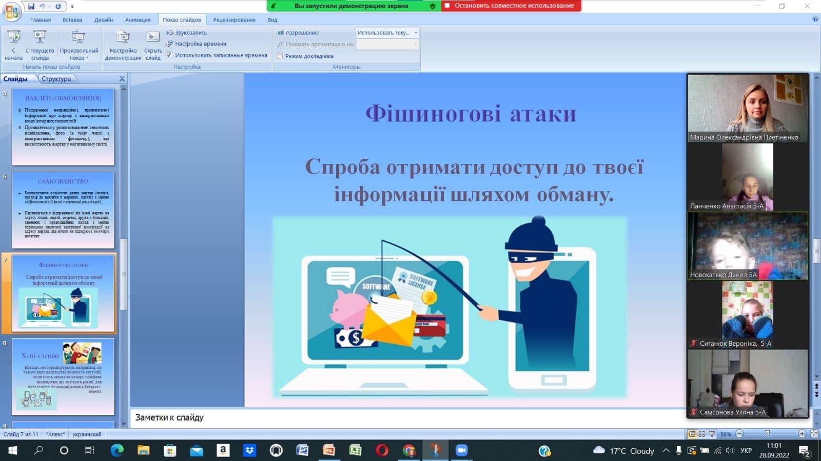The height and width of the screenshot is (461, 821).
Task: Open Microsoft Edge from taskbar
Action: (x=117, y=450)
